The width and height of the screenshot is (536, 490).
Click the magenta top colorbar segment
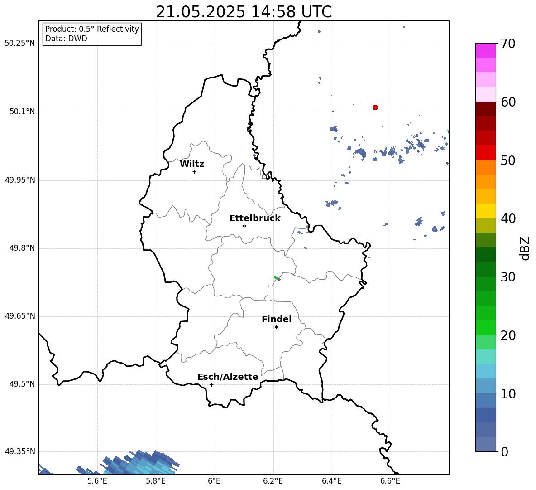coord(486,50)
